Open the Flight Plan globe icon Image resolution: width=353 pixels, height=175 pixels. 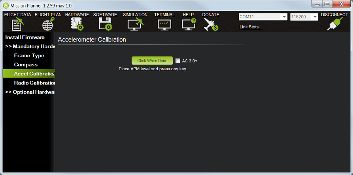coord(48,24)
